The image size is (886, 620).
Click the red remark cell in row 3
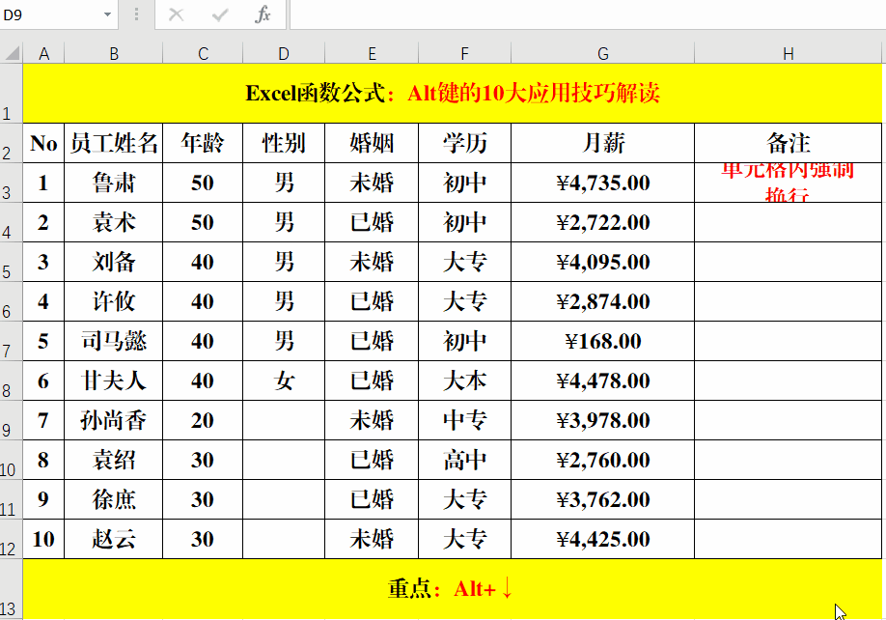(789, 183)
